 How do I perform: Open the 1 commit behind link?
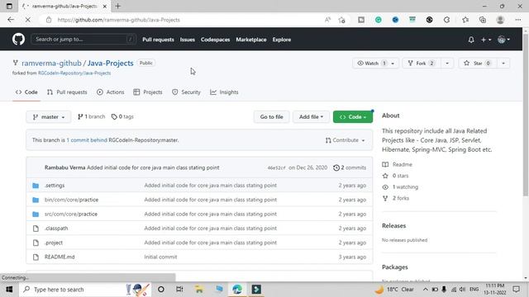pyautogui.click(x=87, y=140)
